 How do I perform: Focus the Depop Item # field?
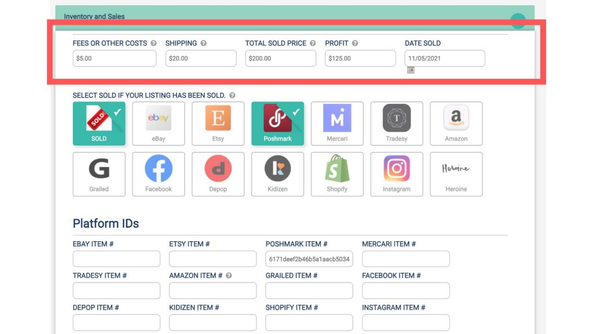click(116, 322)
